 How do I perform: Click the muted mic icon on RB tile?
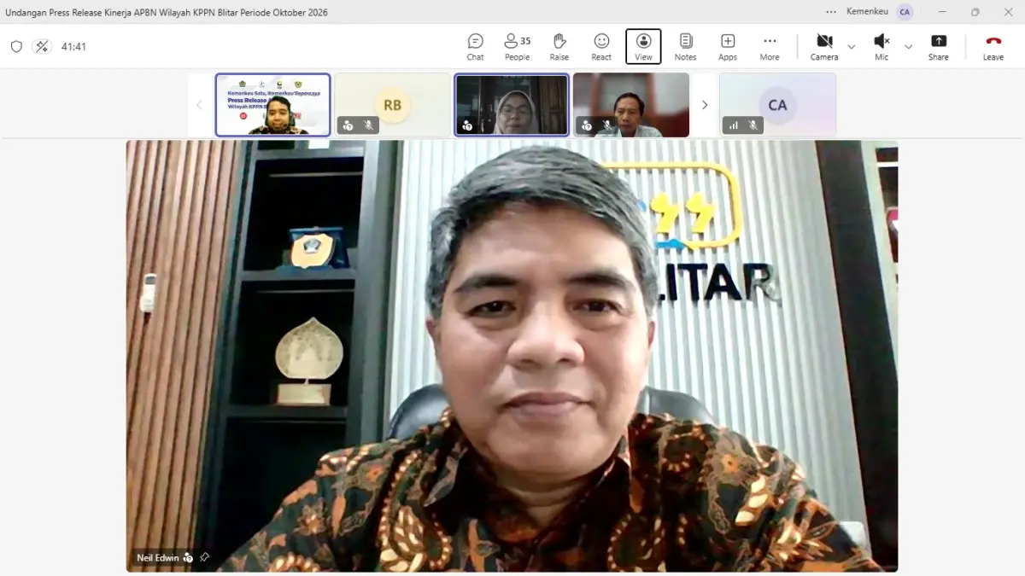(369, 125)
